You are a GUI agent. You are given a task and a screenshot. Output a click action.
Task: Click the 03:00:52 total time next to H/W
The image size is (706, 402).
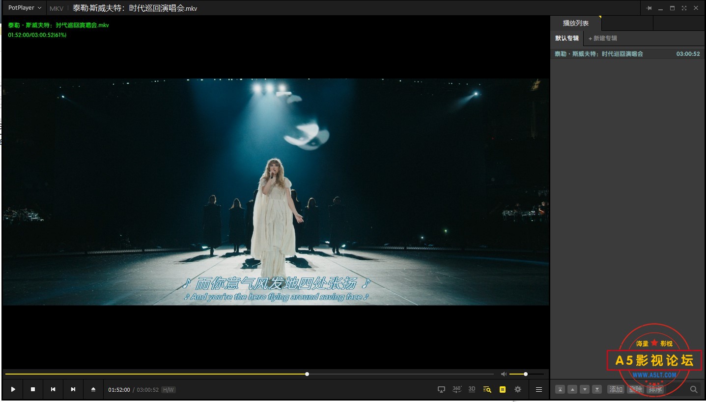147,390
